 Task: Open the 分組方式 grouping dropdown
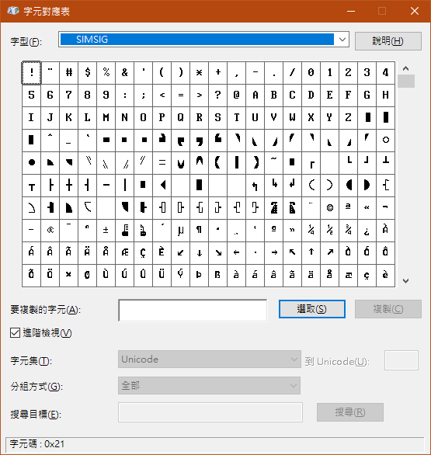pos(209,386)
